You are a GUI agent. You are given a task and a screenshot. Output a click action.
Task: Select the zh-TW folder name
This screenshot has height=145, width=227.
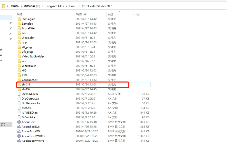point(26,89)
